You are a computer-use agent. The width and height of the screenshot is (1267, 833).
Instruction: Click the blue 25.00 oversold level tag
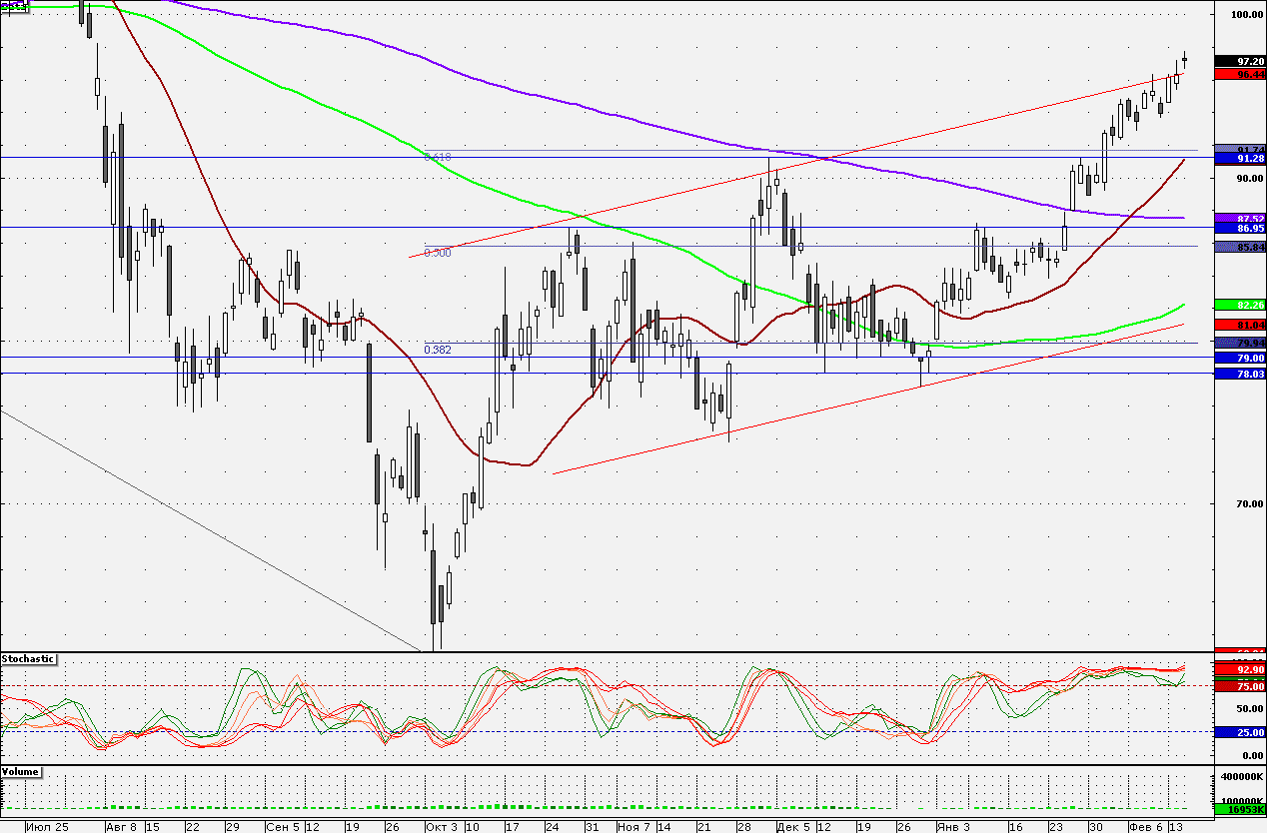[1240, 732]
